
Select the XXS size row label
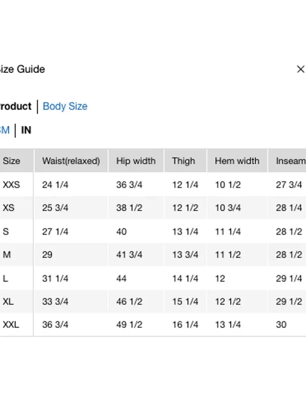(11, 185)
